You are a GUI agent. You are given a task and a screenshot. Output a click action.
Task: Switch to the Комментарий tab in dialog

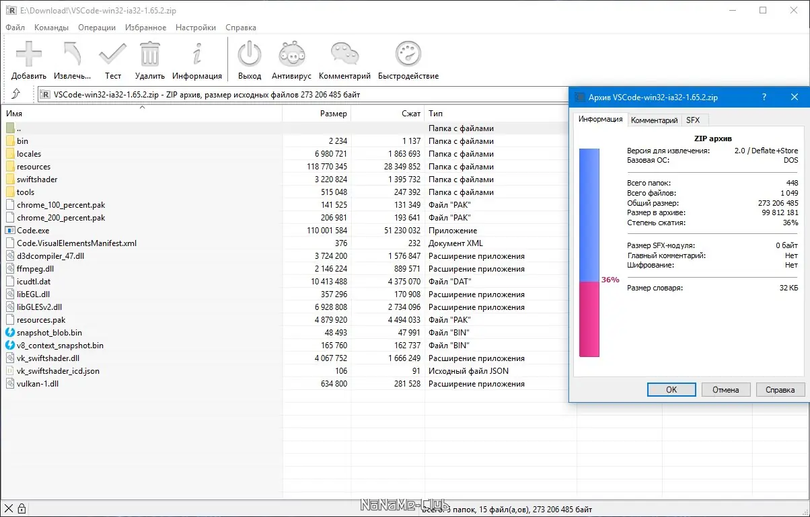pos(654,120)
